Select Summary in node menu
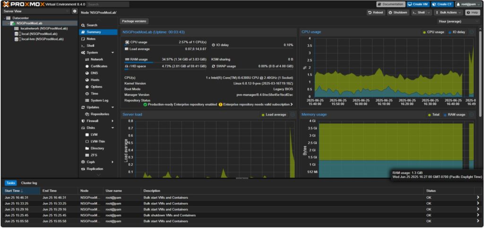Image resolution: width=484 pixels, height=228 pixels. point(98,32)
